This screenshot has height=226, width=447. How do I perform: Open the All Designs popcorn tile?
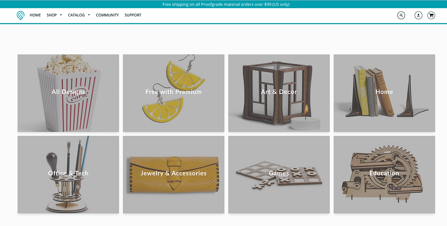pyautogui.click(x=68, y=93)
